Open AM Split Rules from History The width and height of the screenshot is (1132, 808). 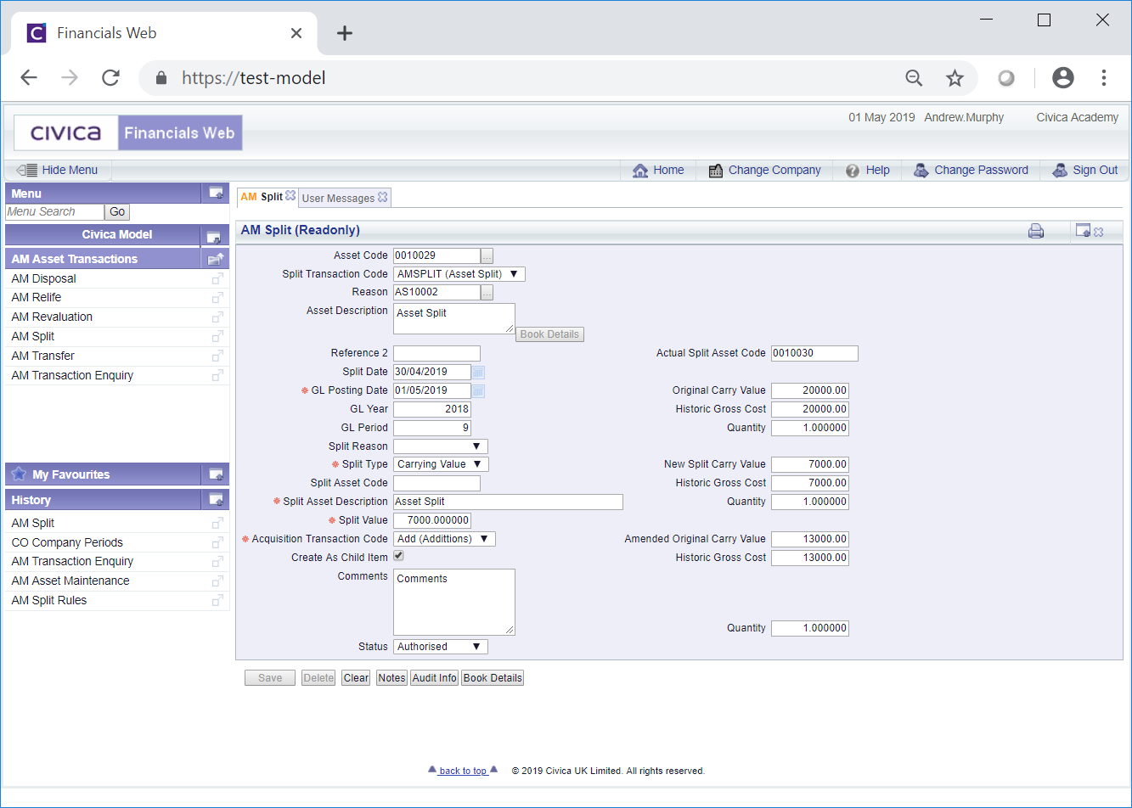49,600
